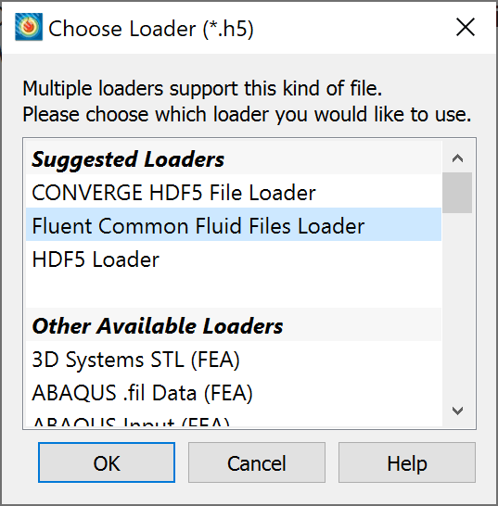Click the loader list scrollbar thumb
This screenshot has width=498, height=506.
coord(457,193)
